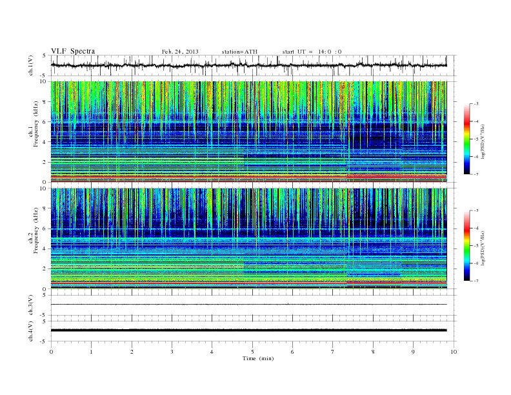Viewport: 511px width, 395px height.
Task: Click the ch.1 "Frequency (kHz)" axis label
Action: pos(35,125)
